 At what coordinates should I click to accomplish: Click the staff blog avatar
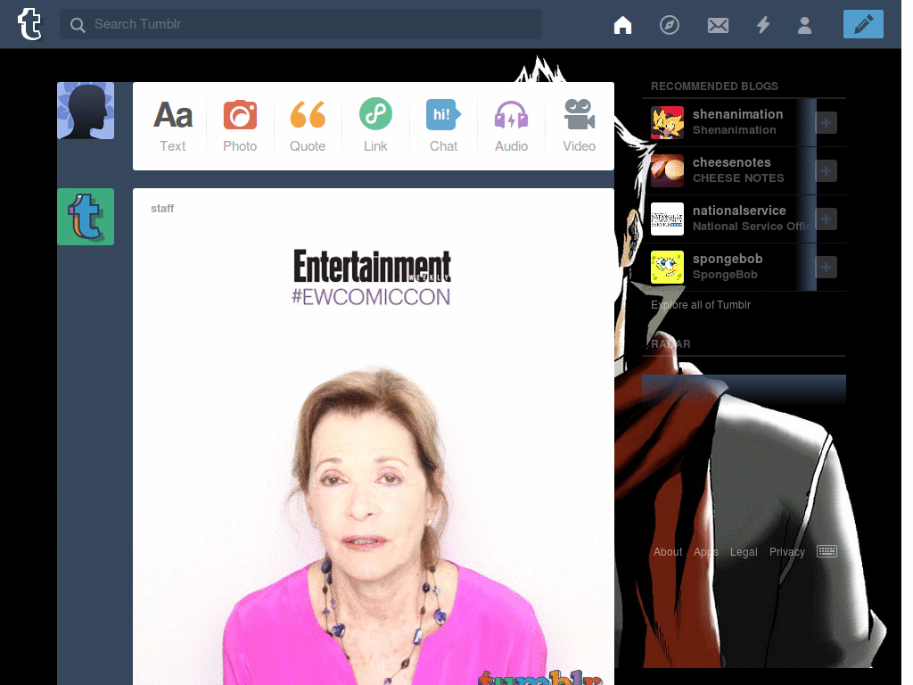tap(86, 217)
